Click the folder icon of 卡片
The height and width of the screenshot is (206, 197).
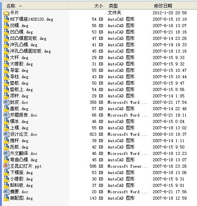(x=6, y=13)
